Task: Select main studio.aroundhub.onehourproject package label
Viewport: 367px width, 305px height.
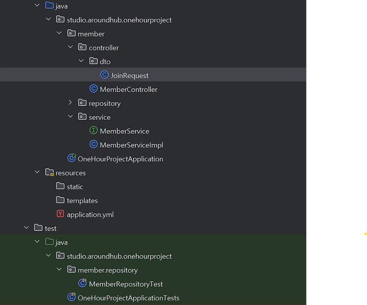Action: pos(119,20)
